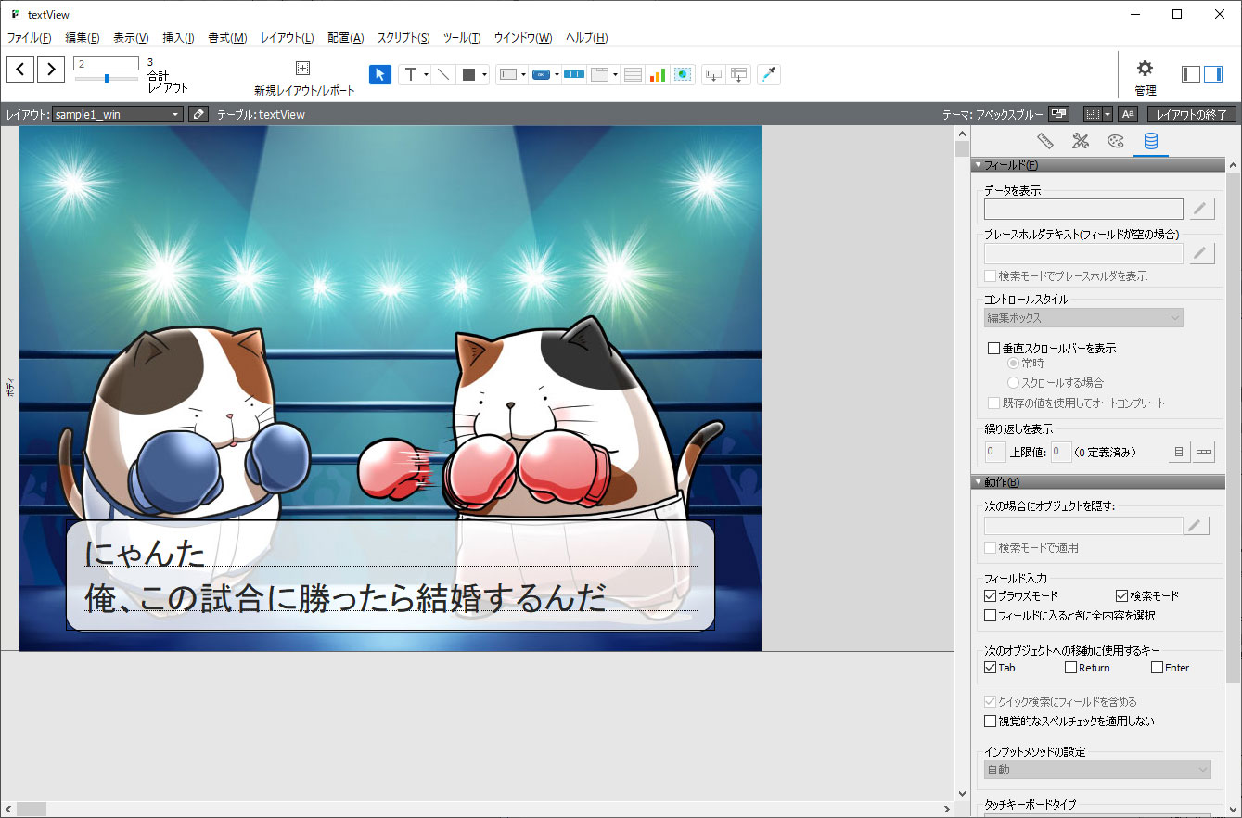Select the Tab Control tool

click(600, 75)
